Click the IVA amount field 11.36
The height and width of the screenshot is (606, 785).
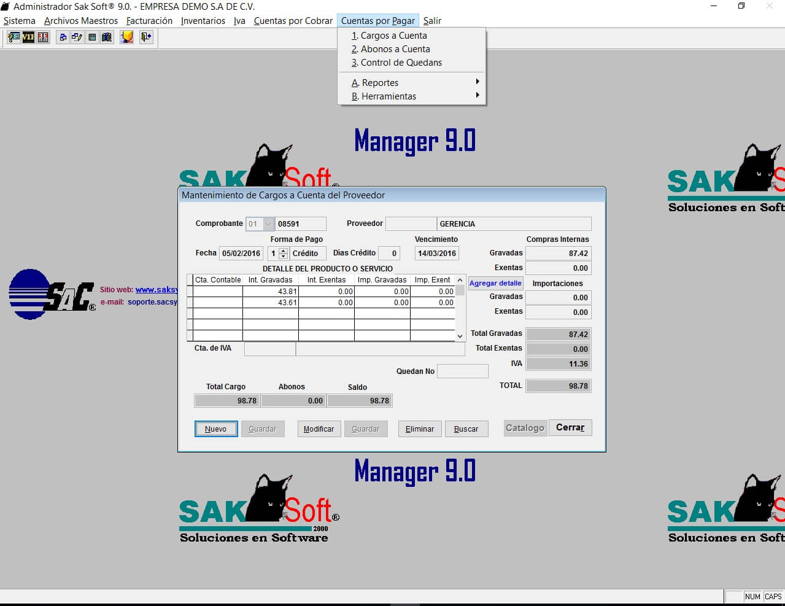(559, 364)
